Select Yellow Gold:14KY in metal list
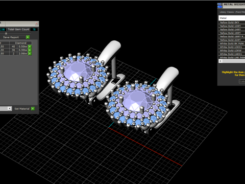 click(232, 30)
